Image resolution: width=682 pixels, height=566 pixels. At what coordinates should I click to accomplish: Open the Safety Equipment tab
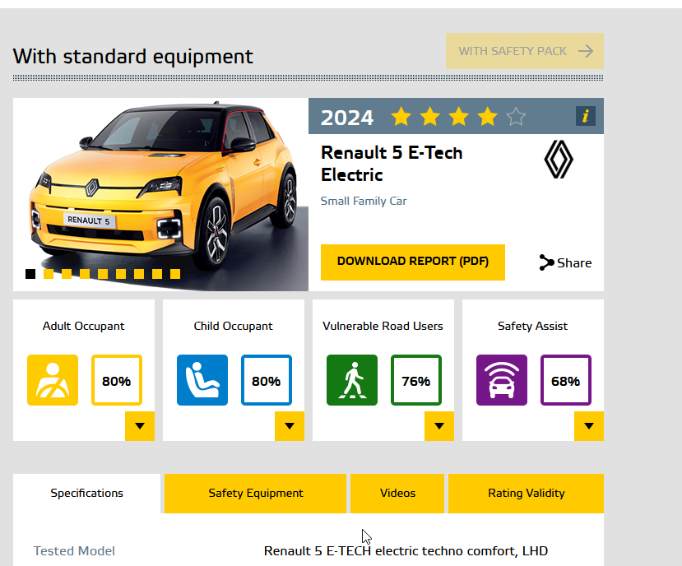click(255, 494)
